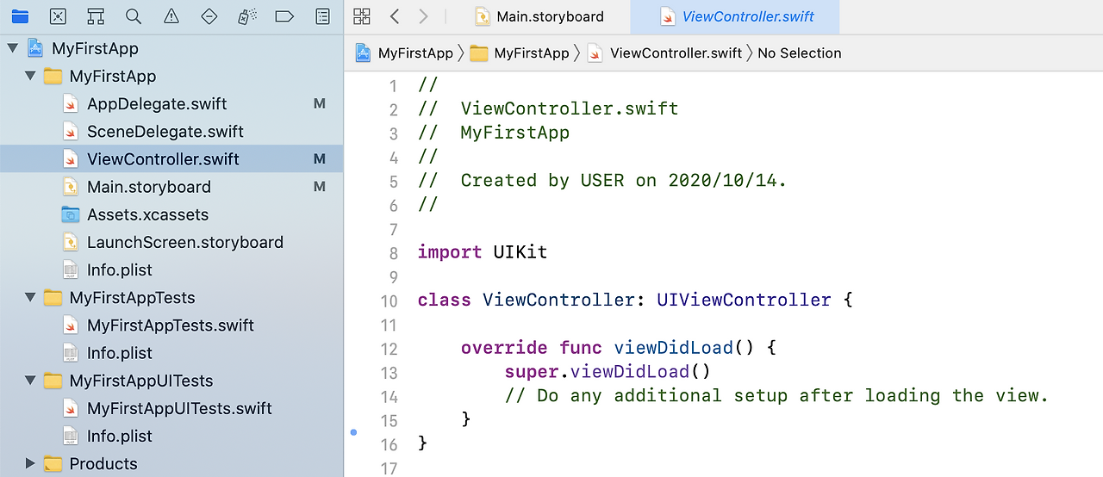The image size is (1103, 477).
Task: Click the modified badge beside AppDelegate.swift
Action: [x=320, y=103]
